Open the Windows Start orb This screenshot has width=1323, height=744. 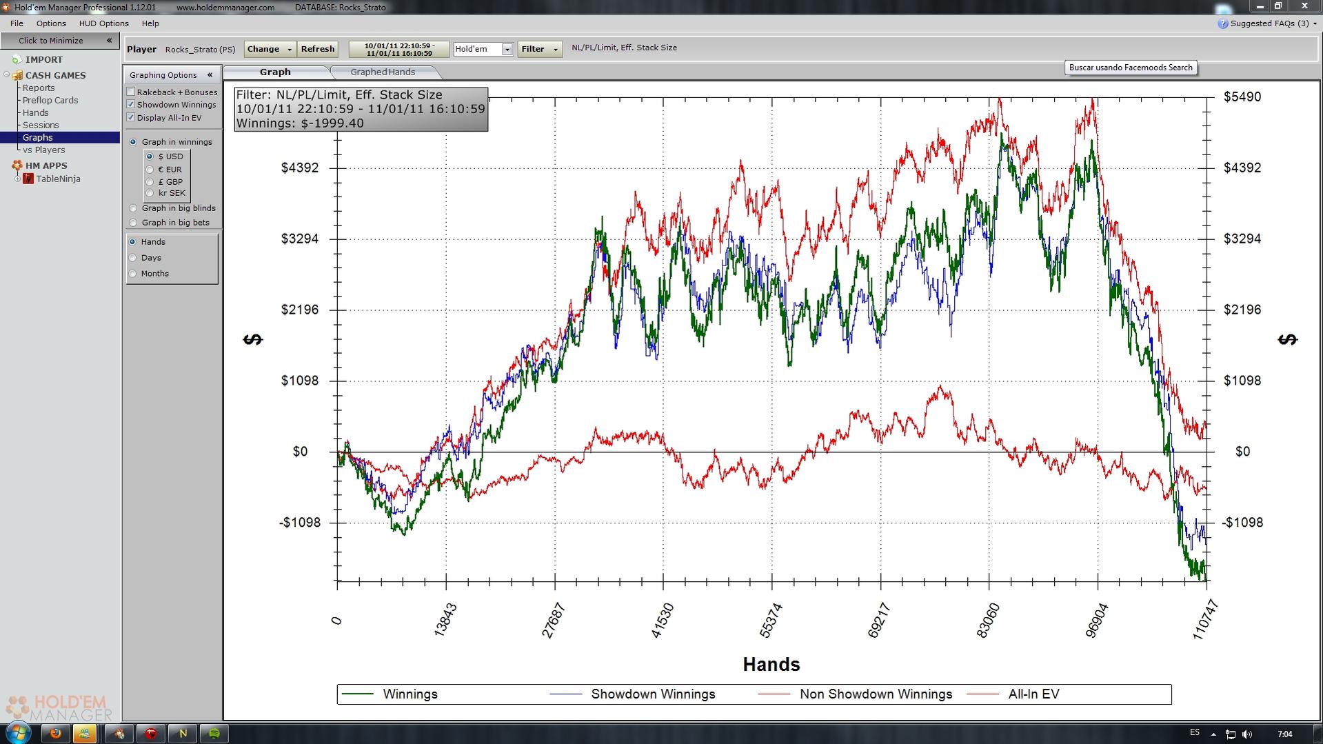(18, 733)
